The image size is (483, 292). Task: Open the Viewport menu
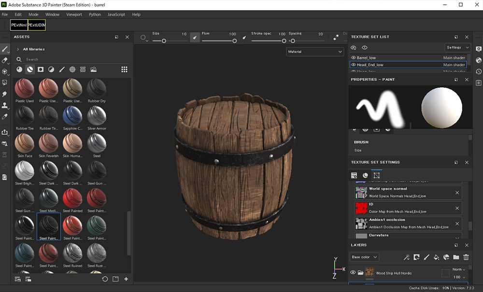[x=74, y=14]
